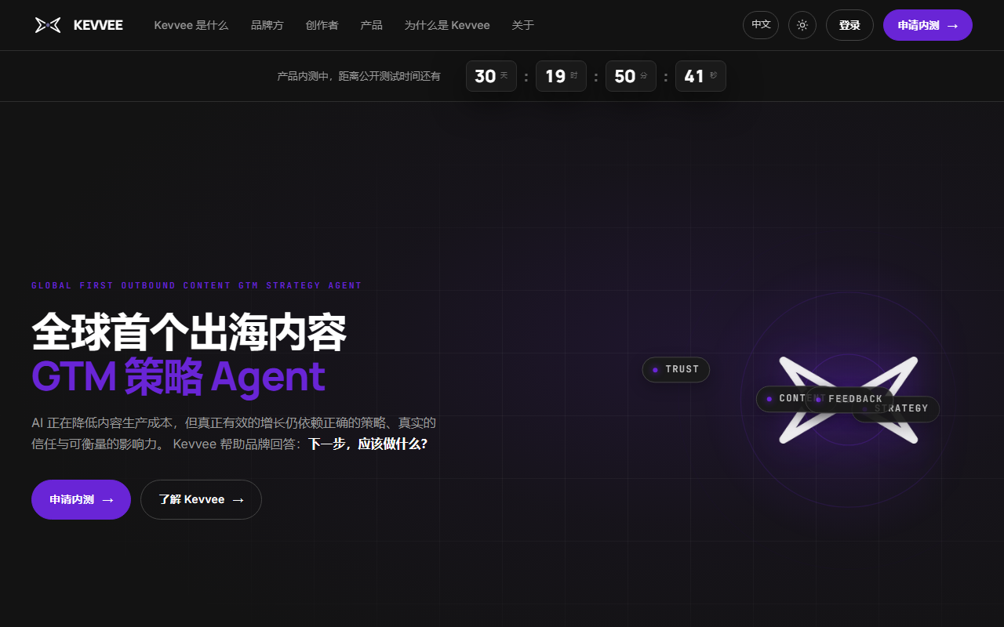Open 为什么是 Kevvee nav item
This screenshot has height=627, width=1004.
pos(447,25)
